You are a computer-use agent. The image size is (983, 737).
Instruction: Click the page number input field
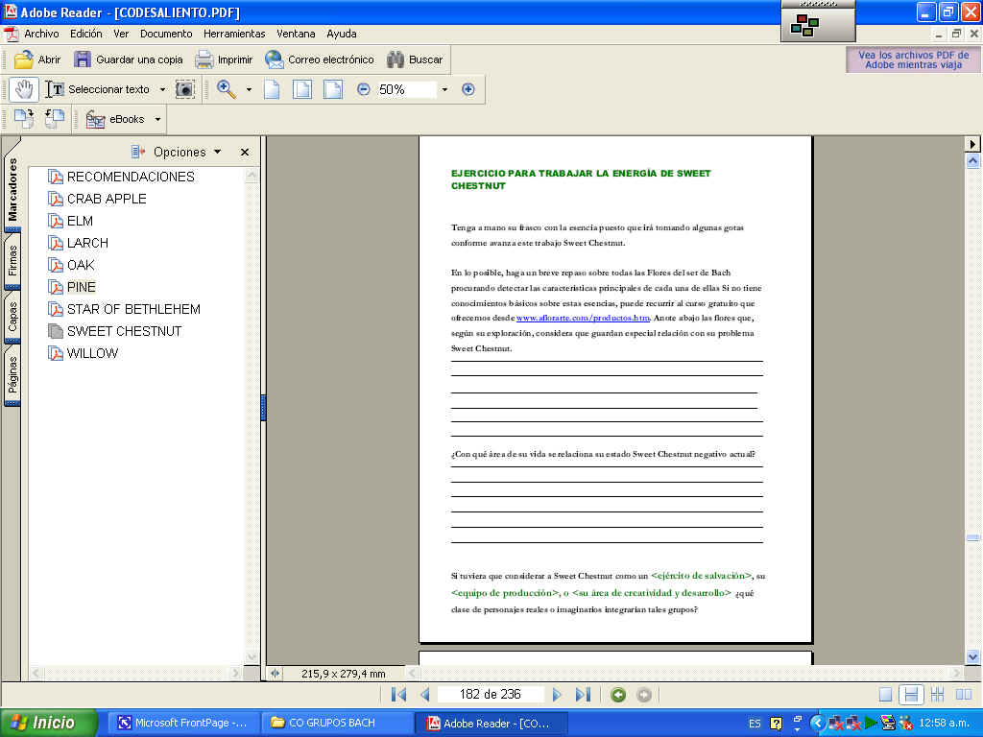(490, 695)
